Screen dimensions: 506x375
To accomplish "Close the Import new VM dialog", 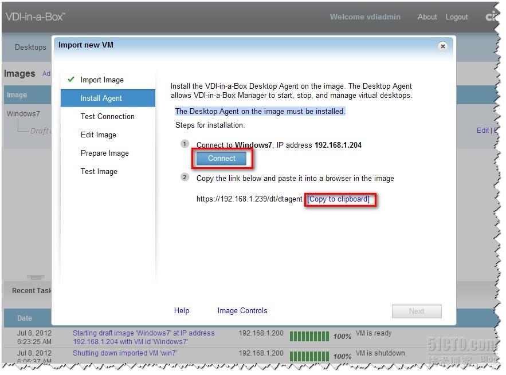I will coord(443,46).
